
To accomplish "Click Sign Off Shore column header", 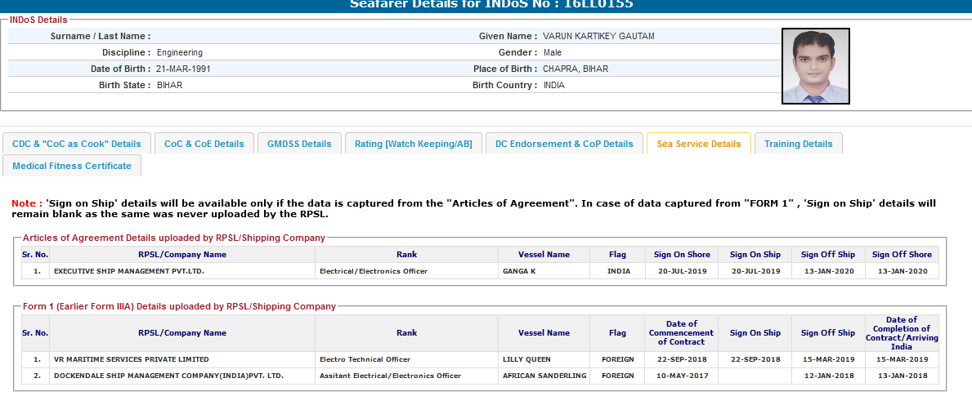I will [x=902, y=255].
